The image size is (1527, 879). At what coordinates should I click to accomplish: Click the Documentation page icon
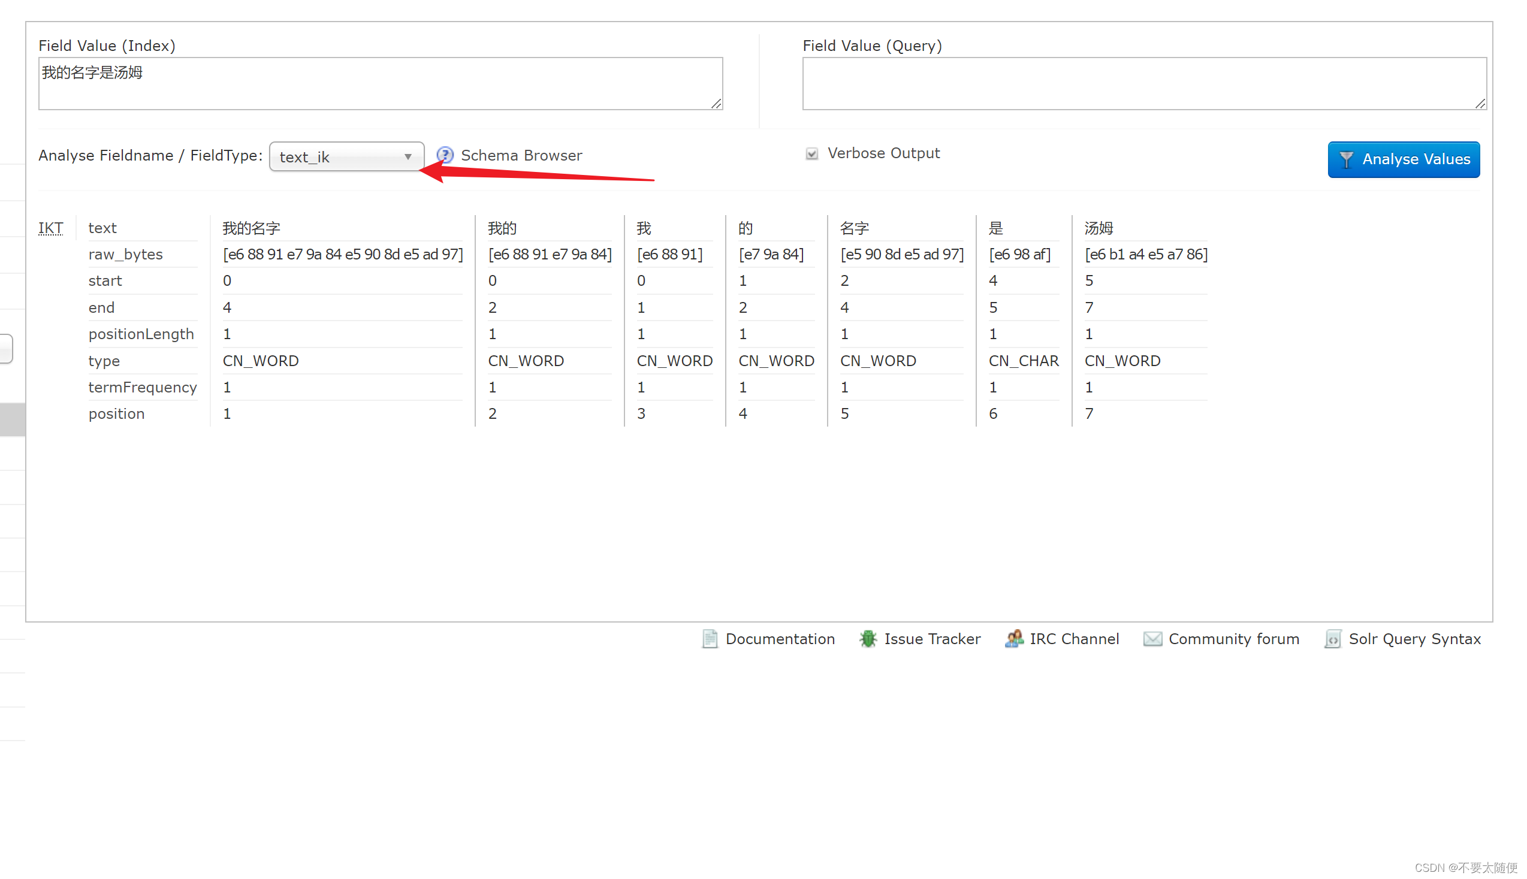click(710, 639)
